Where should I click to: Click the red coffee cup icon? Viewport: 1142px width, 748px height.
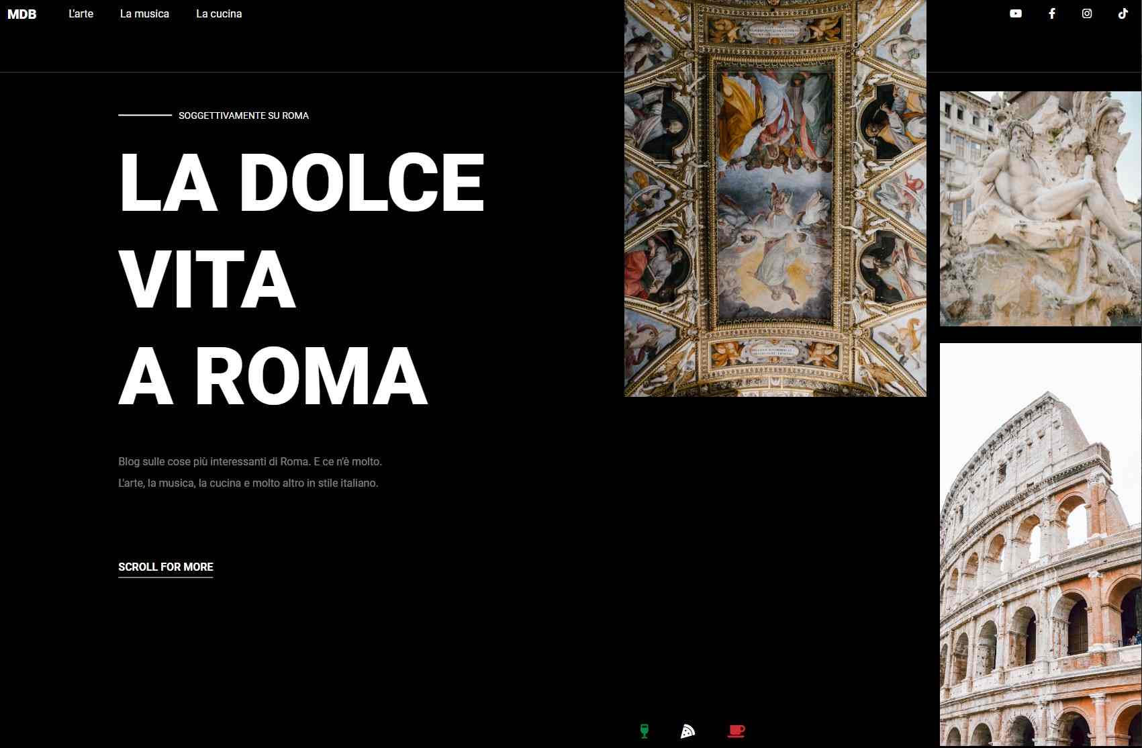pos(736,731)
